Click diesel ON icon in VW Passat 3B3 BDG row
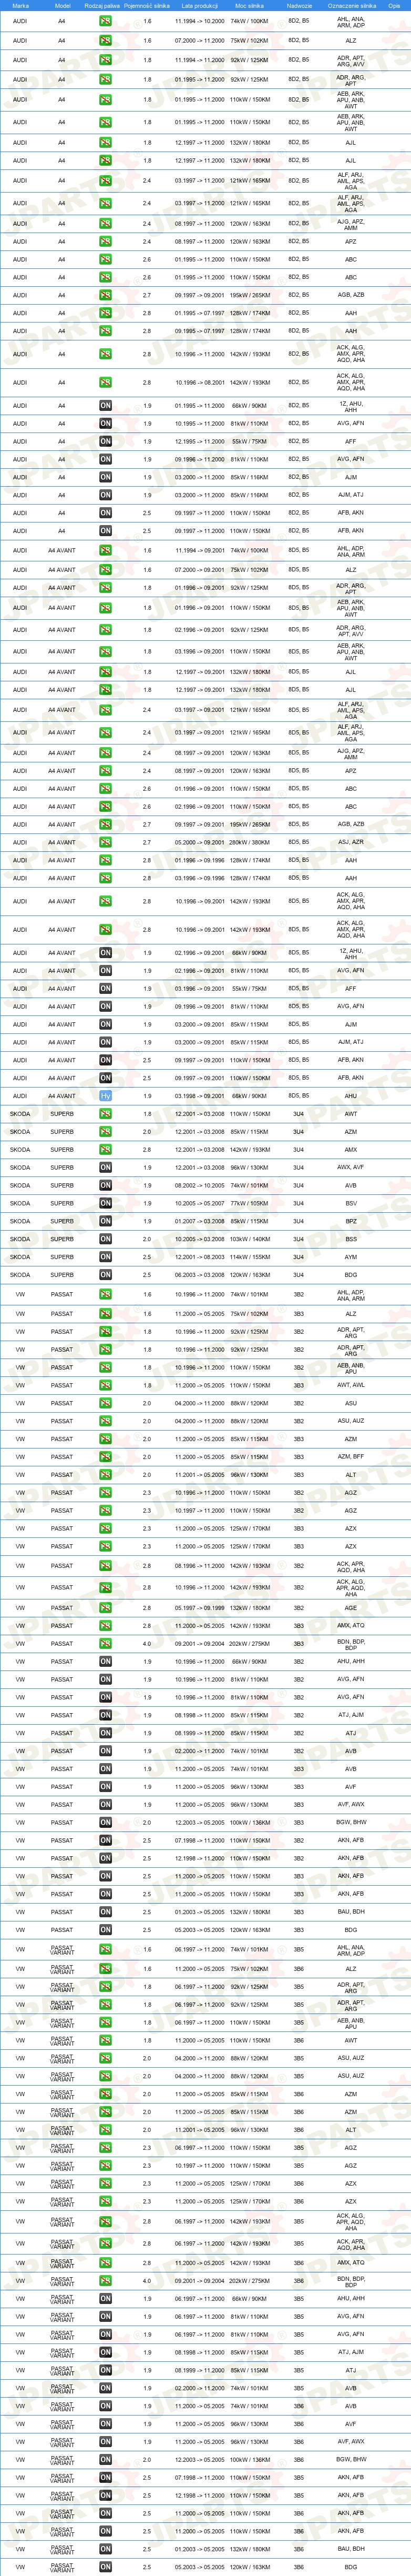Viewport: 411px width, 2576px height. pyautogui.click(x=105, y=1930)
